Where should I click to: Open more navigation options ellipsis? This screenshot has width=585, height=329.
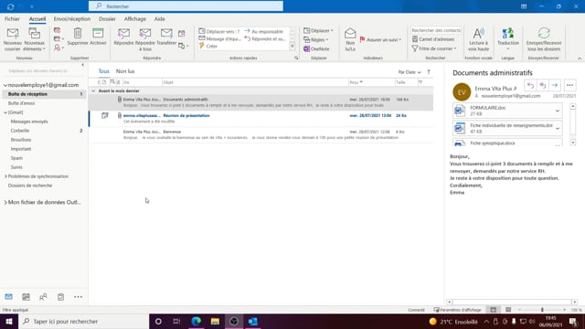78,297
